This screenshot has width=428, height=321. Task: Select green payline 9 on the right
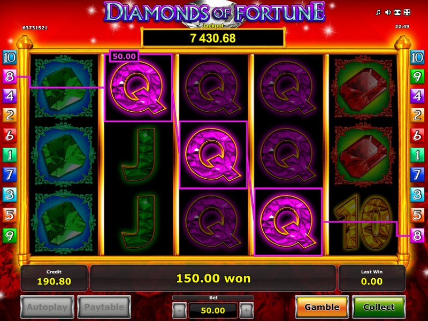pos(417,77)
